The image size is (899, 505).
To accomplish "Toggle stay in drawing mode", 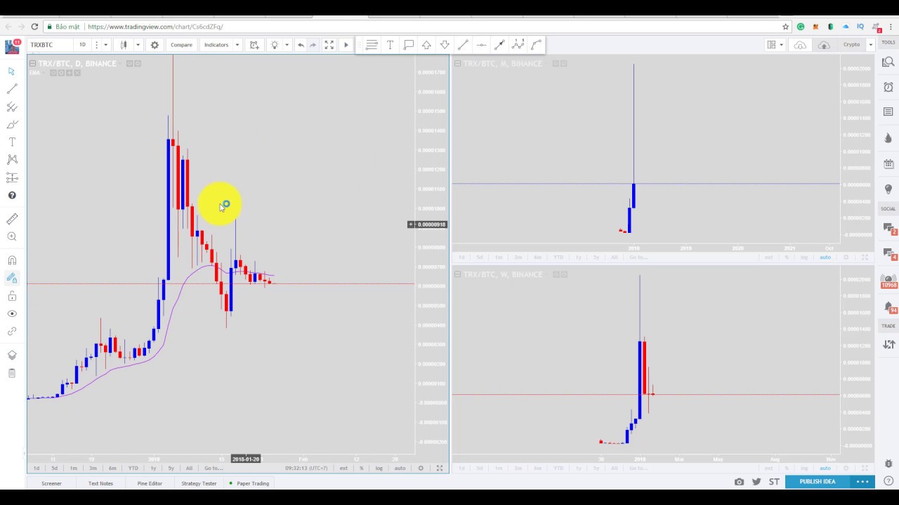I will point(12,278).
